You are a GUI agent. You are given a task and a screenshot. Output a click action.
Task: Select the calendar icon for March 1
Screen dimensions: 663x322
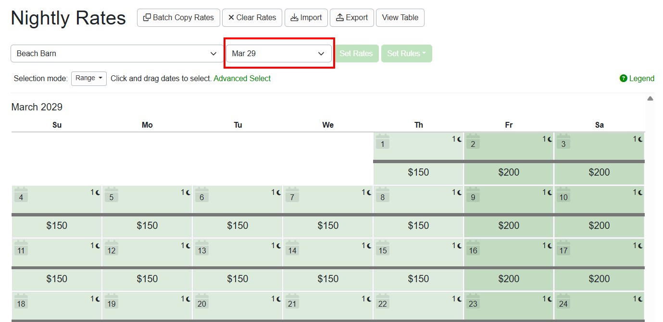coord(383,142)
